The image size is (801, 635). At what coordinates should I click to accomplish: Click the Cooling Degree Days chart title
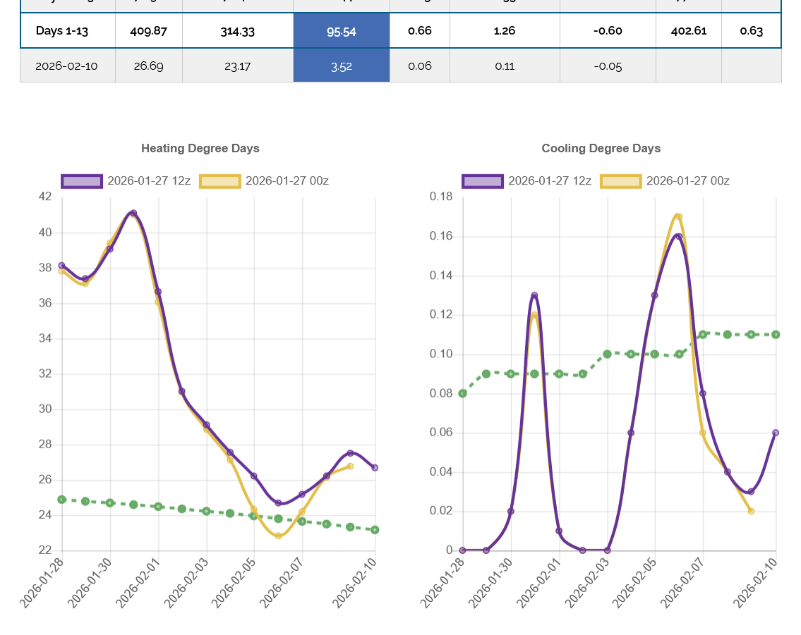click(x=601, y=149)
